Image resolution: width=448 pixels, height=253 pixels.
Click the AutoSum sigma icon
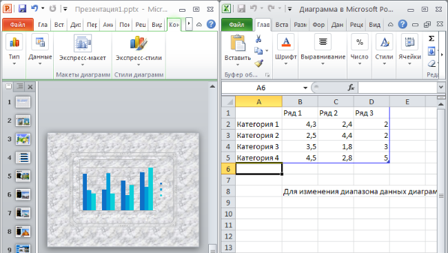point(431,39)
